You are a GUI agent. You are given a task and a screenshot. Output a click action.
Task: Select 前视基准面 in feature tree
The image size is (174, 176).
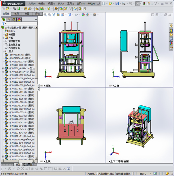click(x=14, y=41)
